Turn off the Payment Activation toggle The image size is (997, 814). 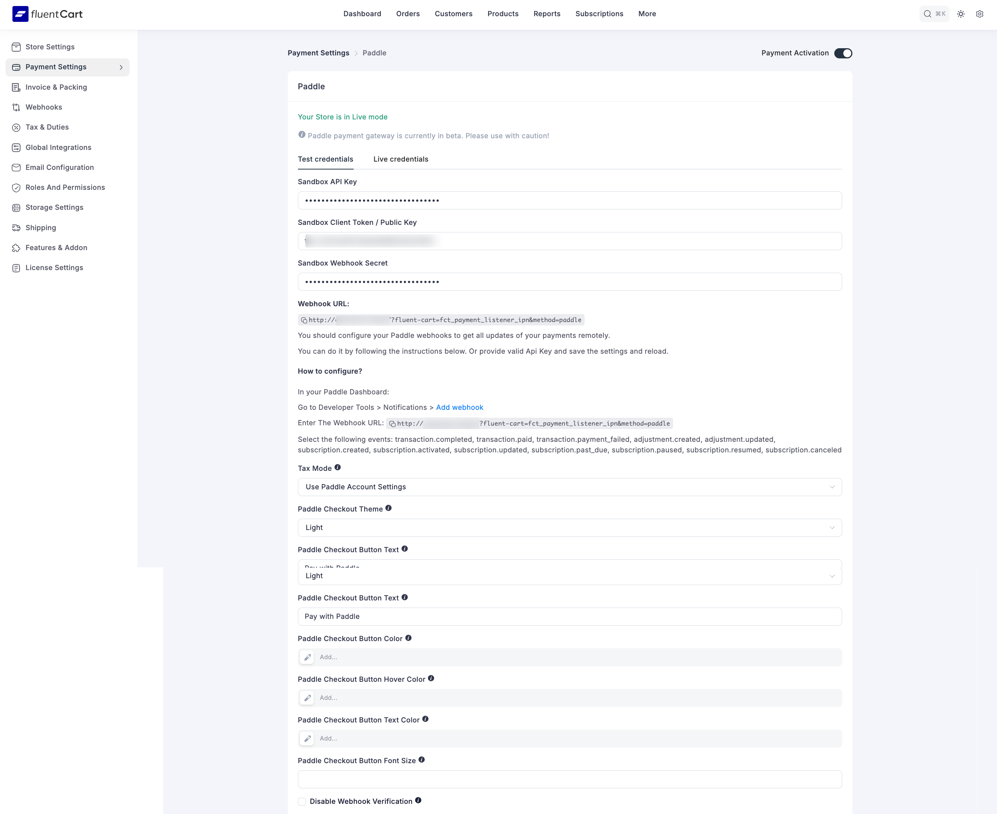point(843,53)
